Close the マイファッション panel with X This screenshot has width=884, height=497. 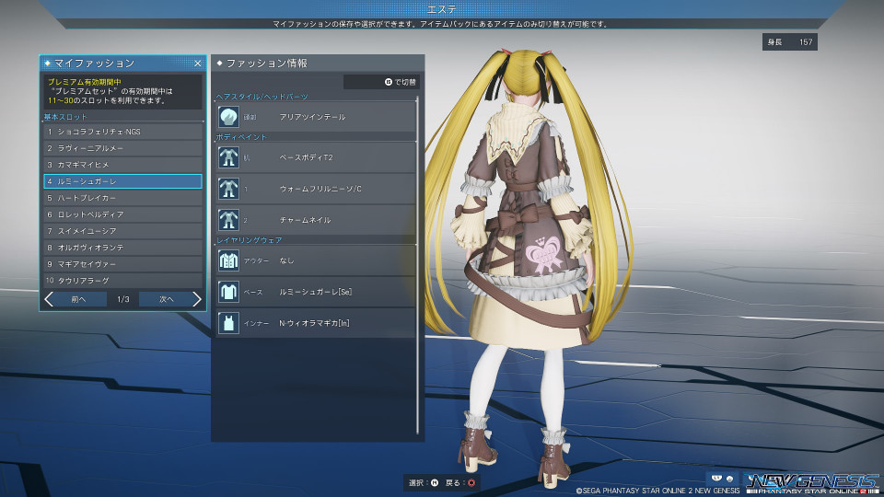click(x=197, y=64)
